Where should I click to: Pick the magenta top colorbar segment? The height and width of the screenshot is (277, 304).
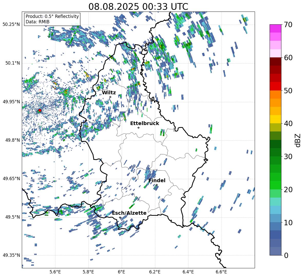point(275,28)
